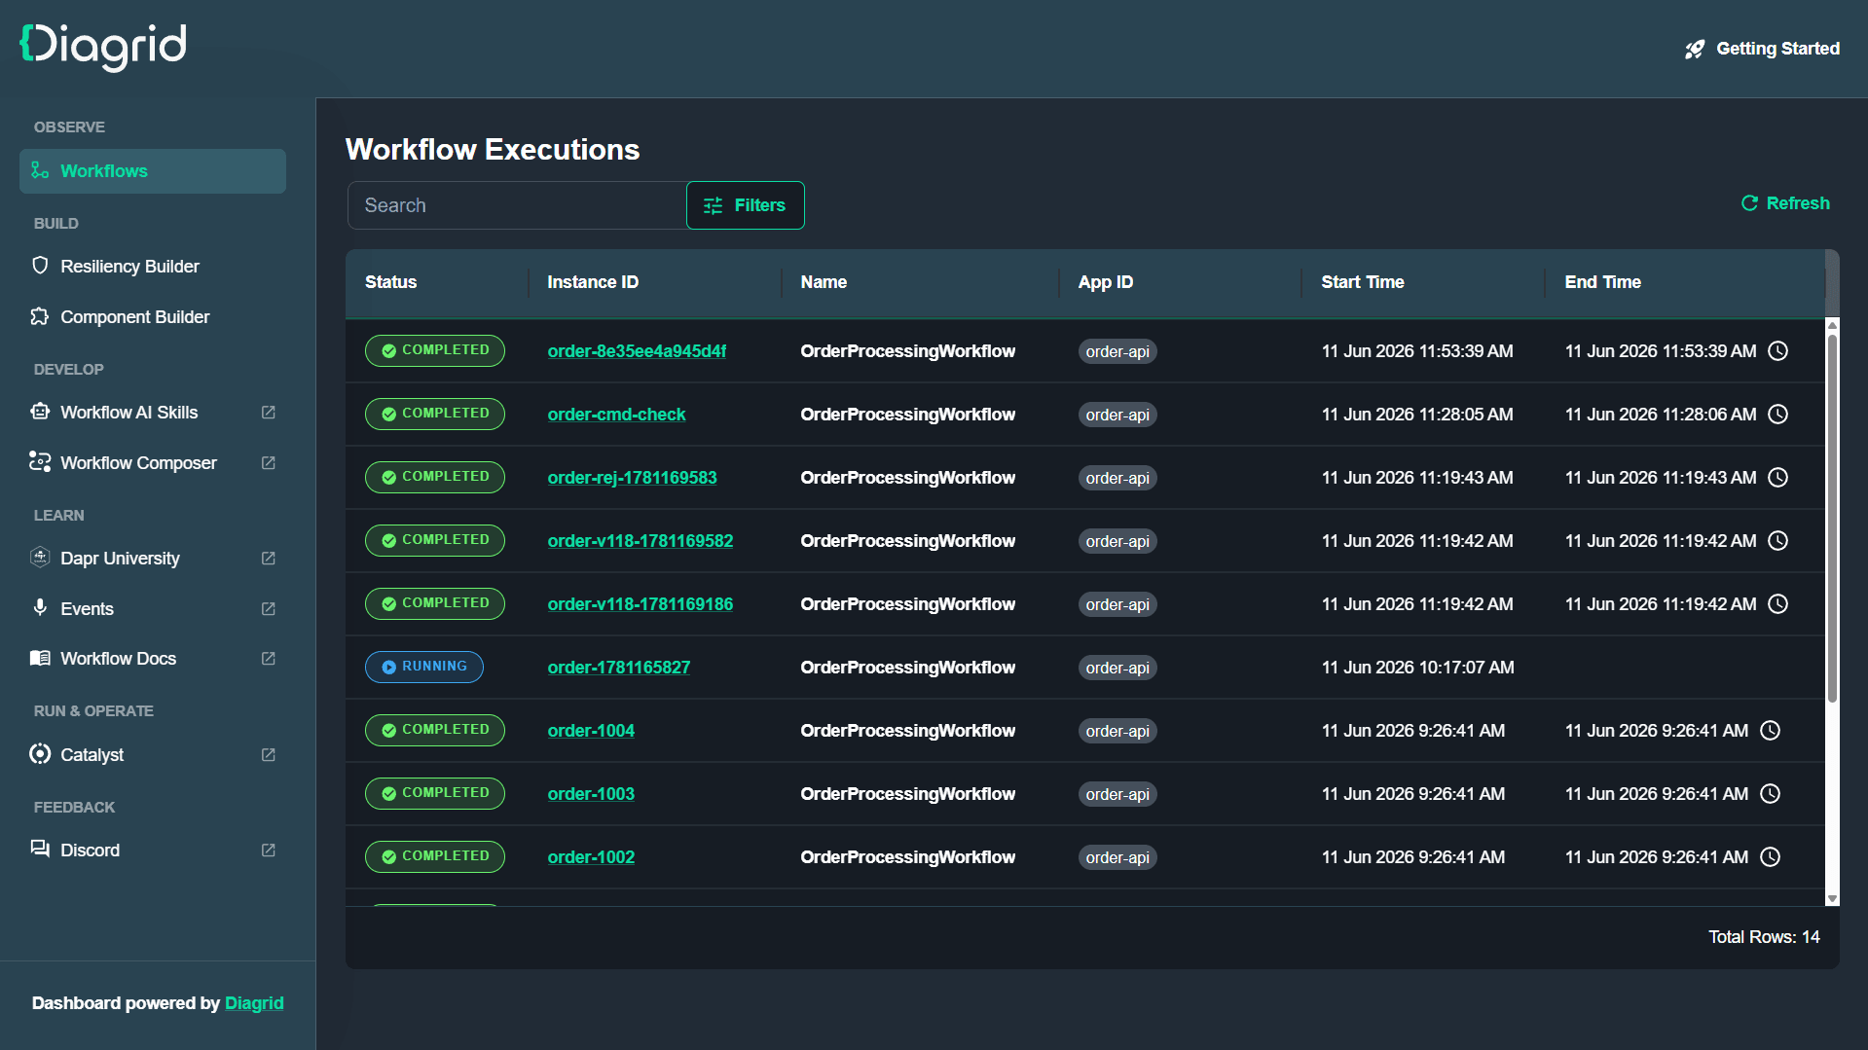Click external-link icon beside Discord
The image size is (1868, 1050).
tap(269, 851)
